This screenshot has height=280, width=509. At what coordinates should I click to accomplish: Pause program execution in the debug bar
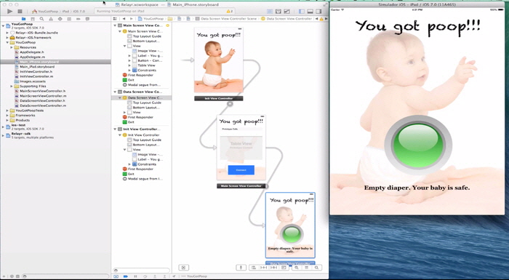pos(135,276)
